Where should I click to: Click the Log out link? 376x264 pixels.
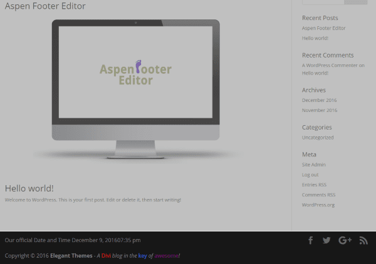pos(310,175)
